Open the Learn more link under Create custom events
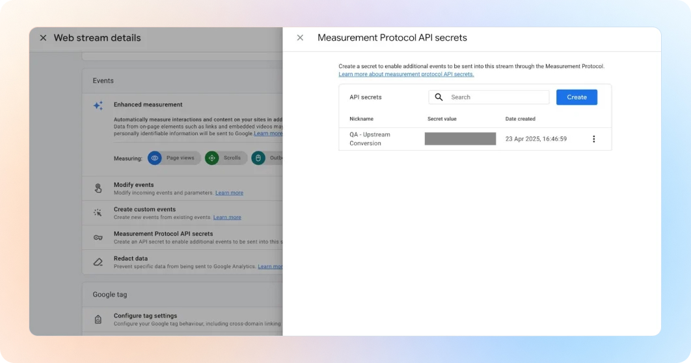 (x=227, y=218)
